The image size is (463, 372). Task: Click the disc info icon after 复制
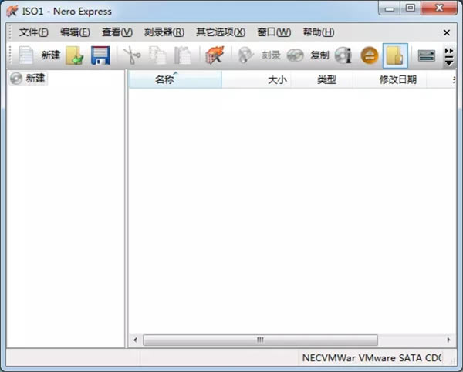click(343, 55)
